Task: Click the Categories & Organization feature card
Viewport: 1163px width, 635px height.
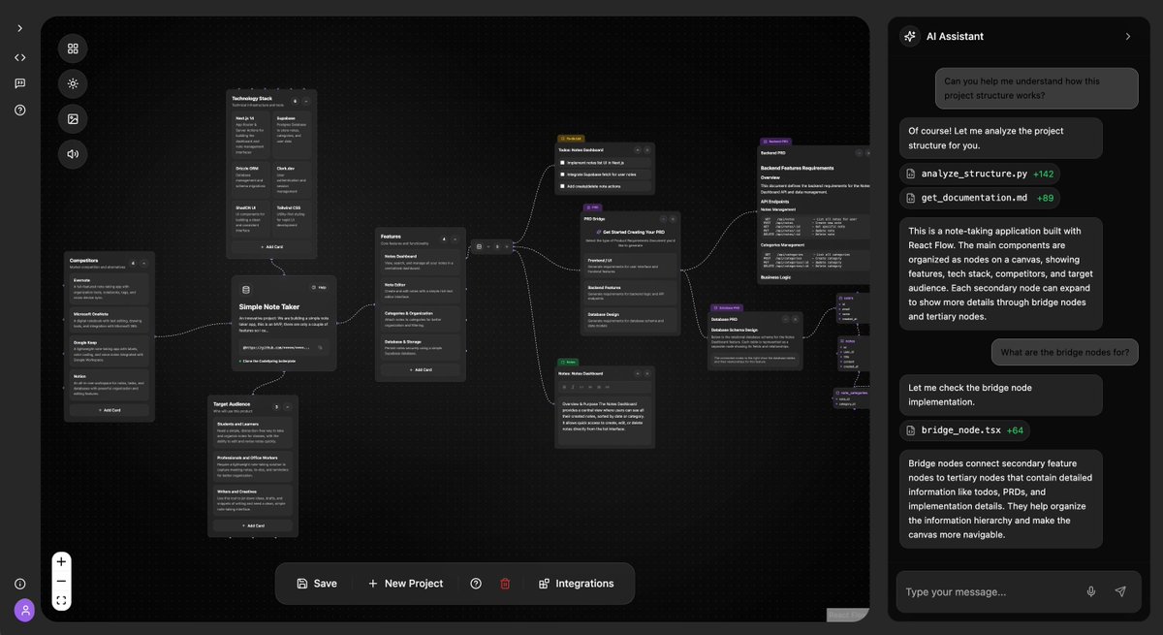Action: (420, 319)
